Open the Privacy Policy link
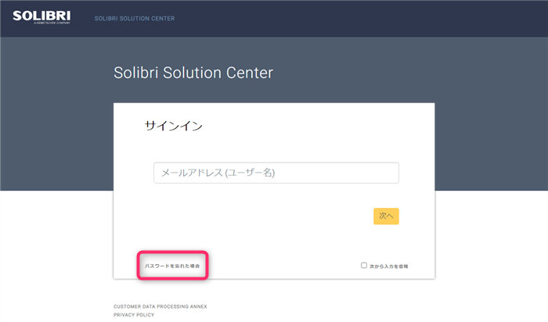Image resolution: width=548 pixels, height=322 pixels. point(134,315)
